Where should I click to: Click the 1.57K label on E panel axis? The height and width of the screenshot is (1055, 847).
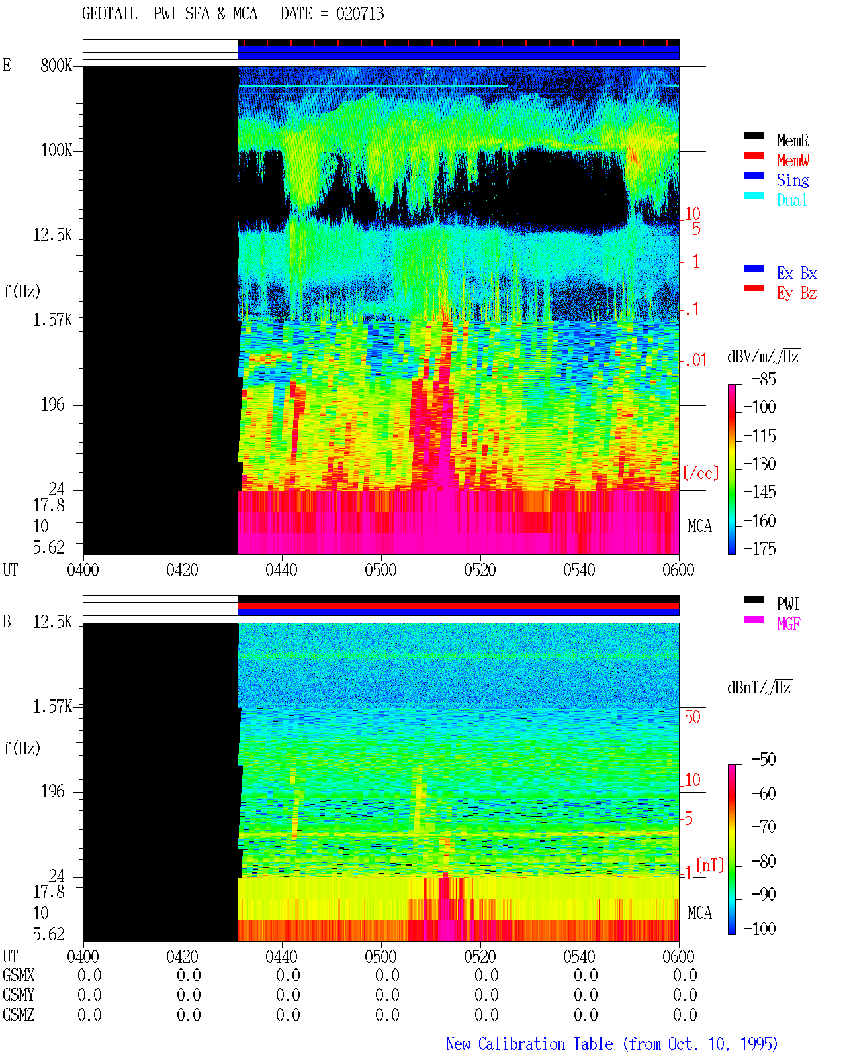pyautogui.click(x=53, y=319)
